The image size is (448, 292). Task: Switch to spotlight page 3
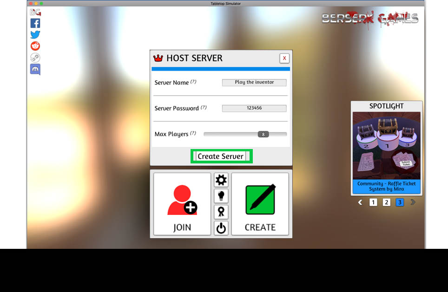click(x=400, y=202)
